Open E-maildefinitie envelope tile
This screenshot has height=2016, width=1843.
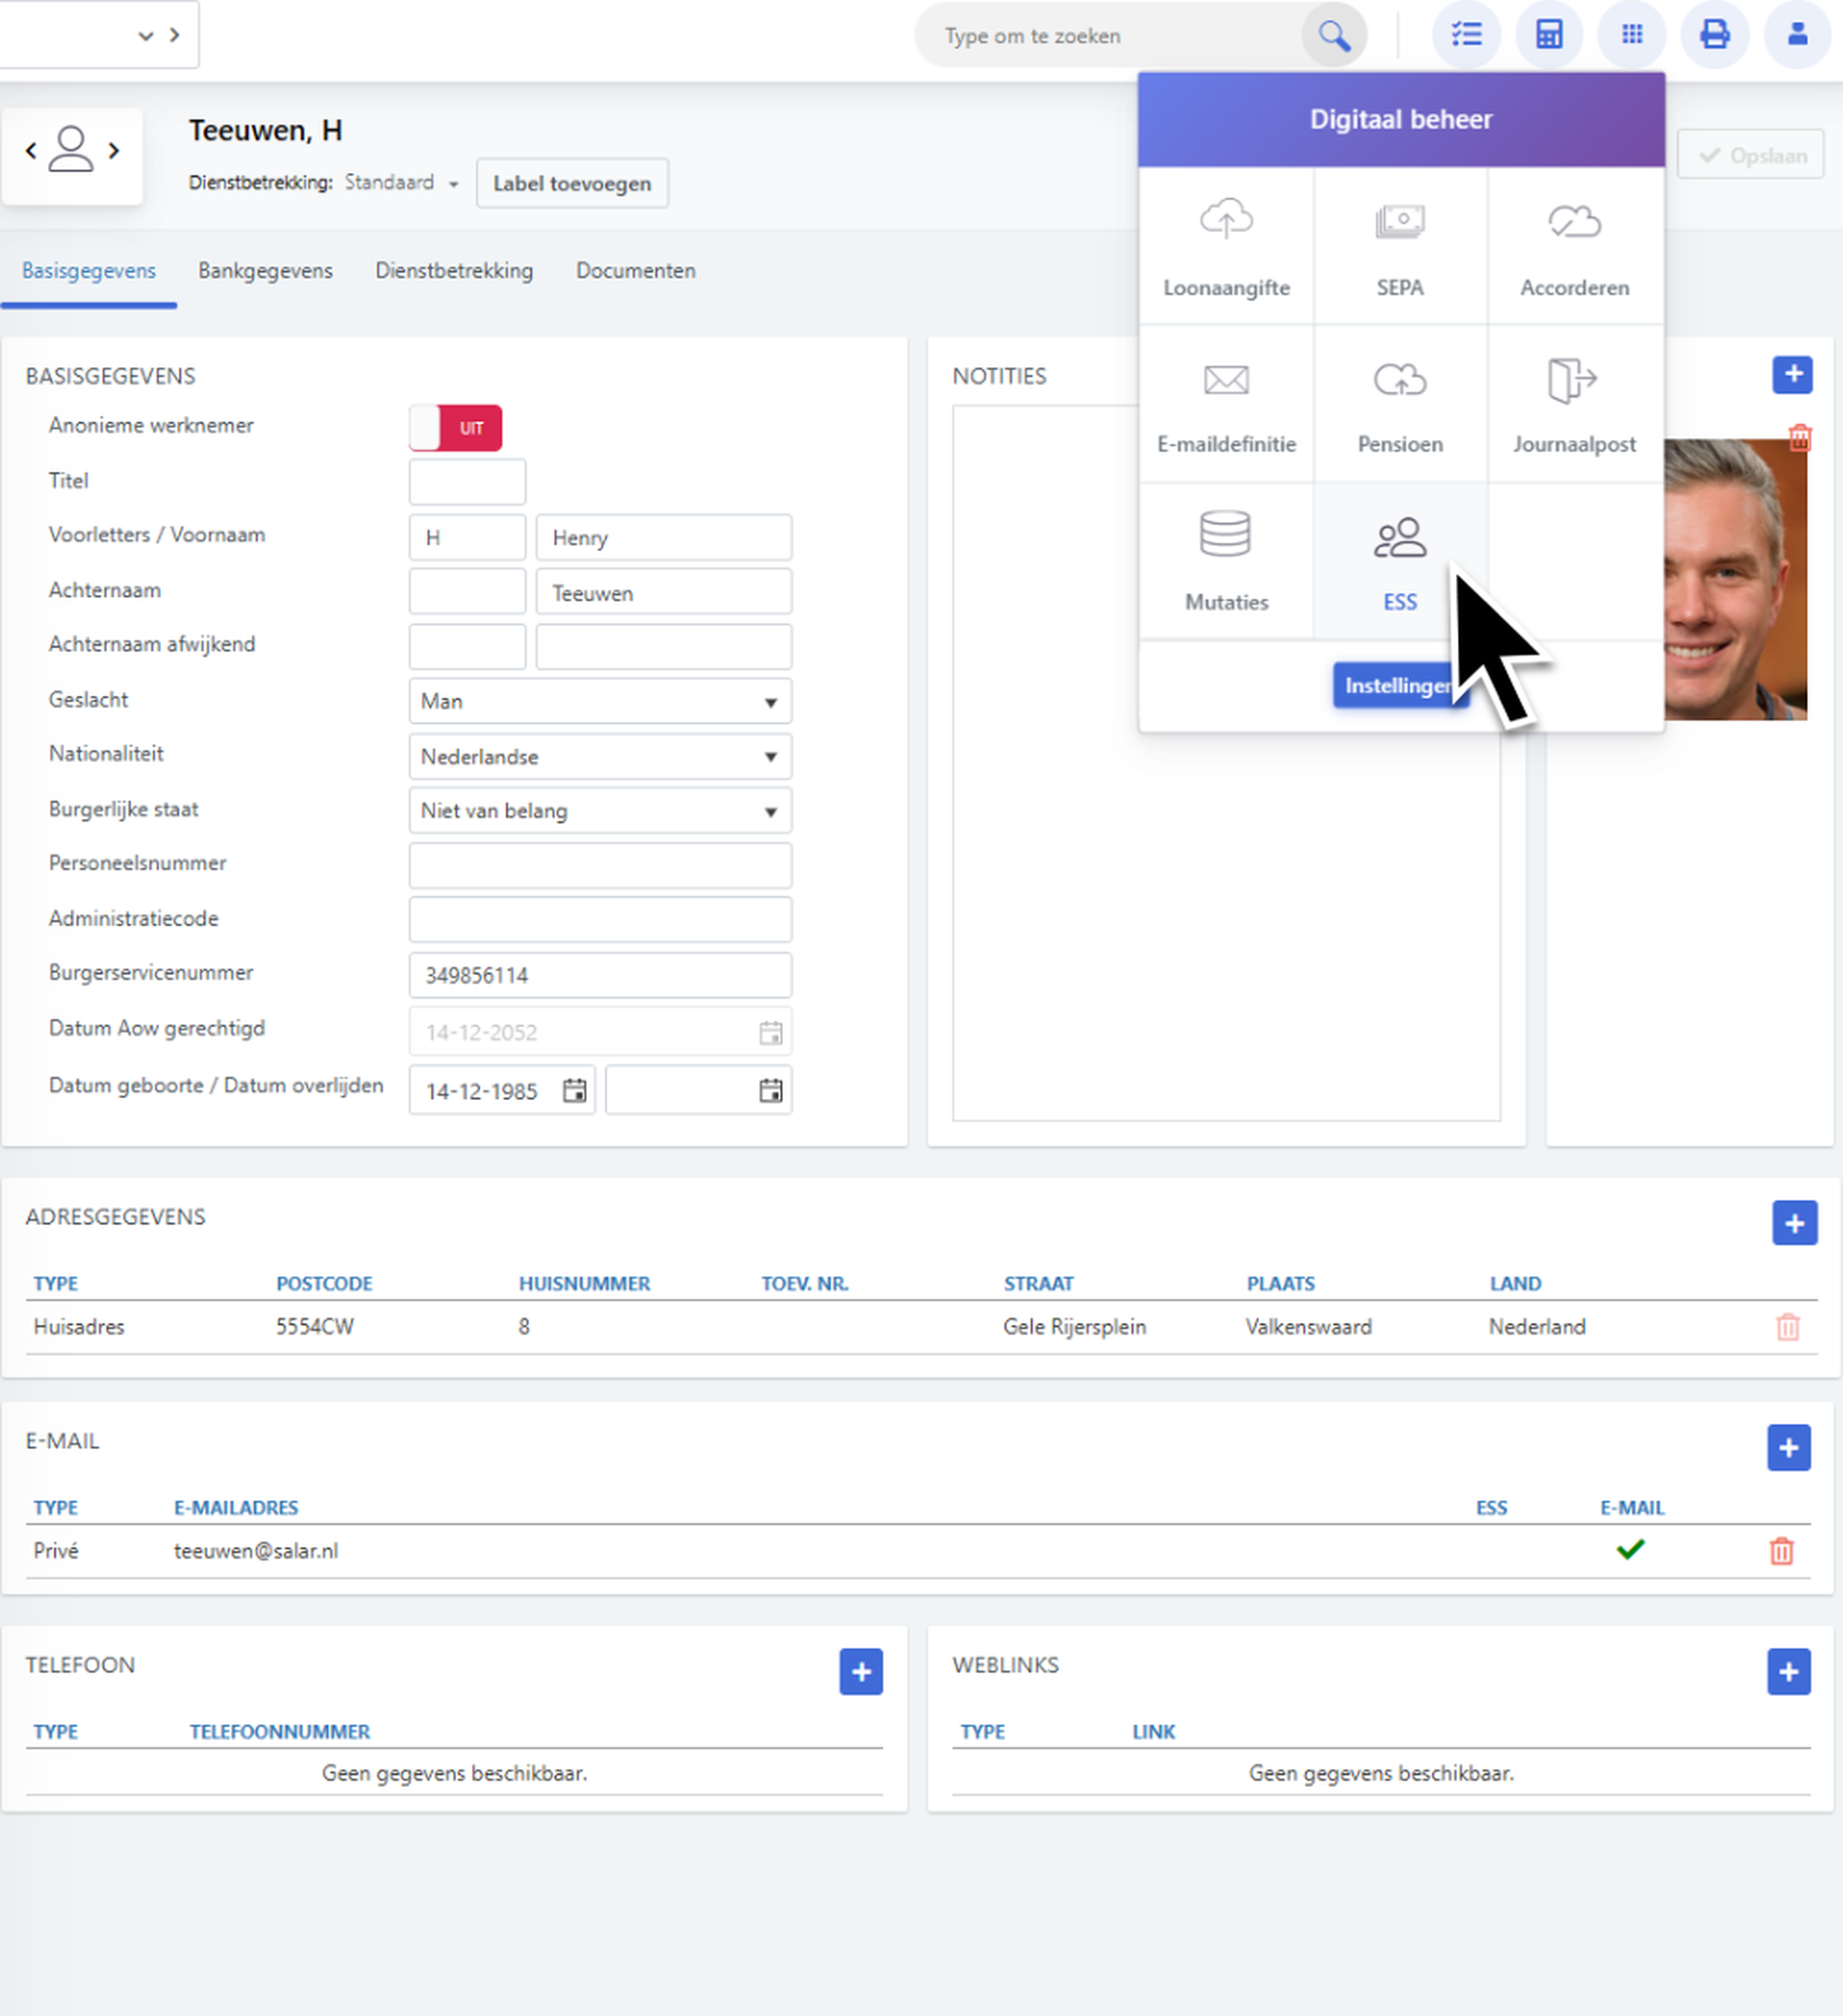pos(1226,403)
